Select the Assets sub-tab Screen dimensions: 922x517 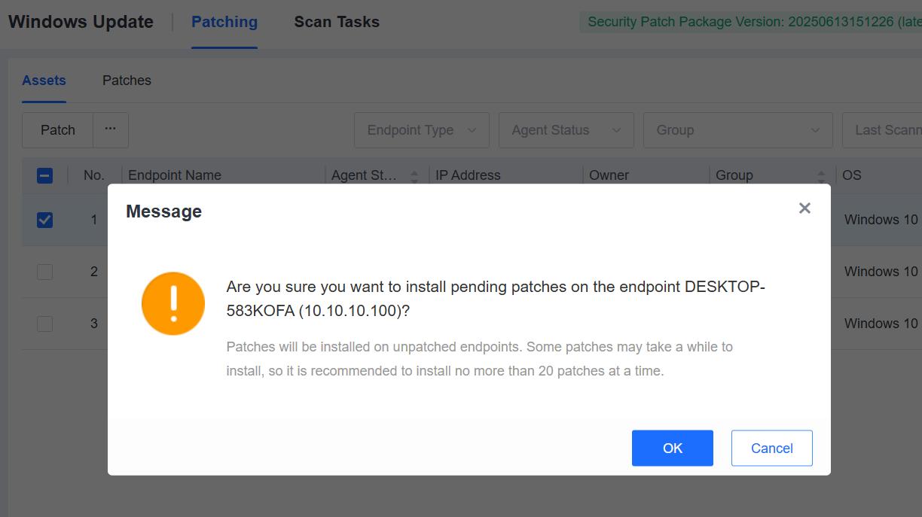click(x=44, y=81)
